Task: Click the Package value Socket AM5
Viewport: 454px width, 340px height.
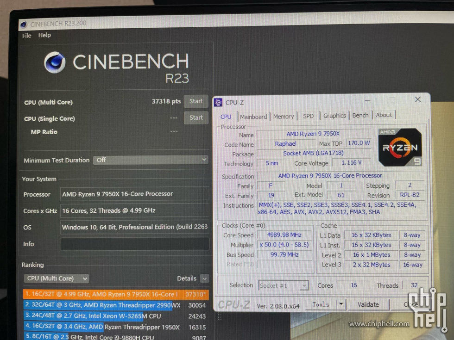Action: point(313,153)
